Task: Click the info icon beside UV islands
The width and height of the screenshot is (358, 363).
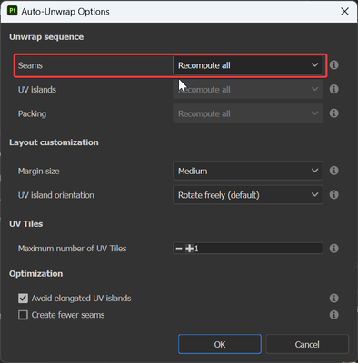Action: tap(333, 89)
